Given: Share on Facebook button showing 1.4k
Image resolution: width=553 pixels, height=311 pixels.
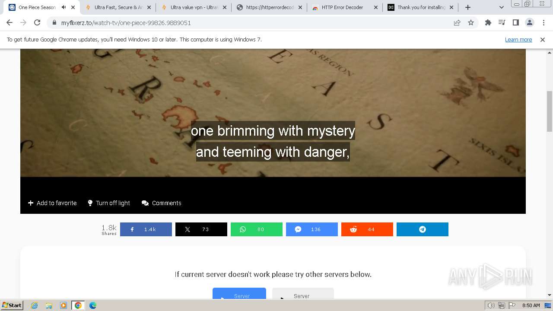Looking at the screenshot, I should click(146, 229).
